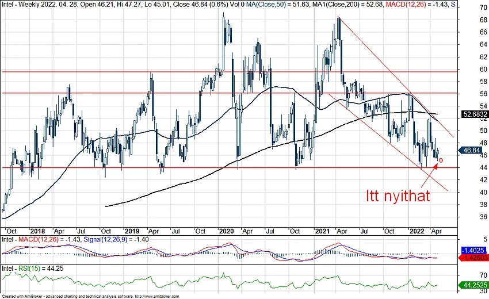Click the Apr label right after 2021

coord(342,231)
